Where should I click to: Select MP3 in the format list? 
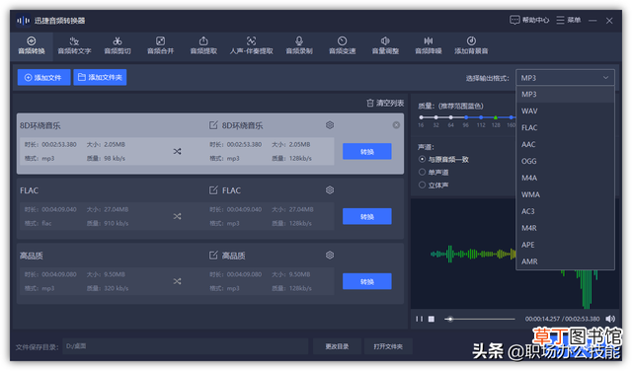565,95
